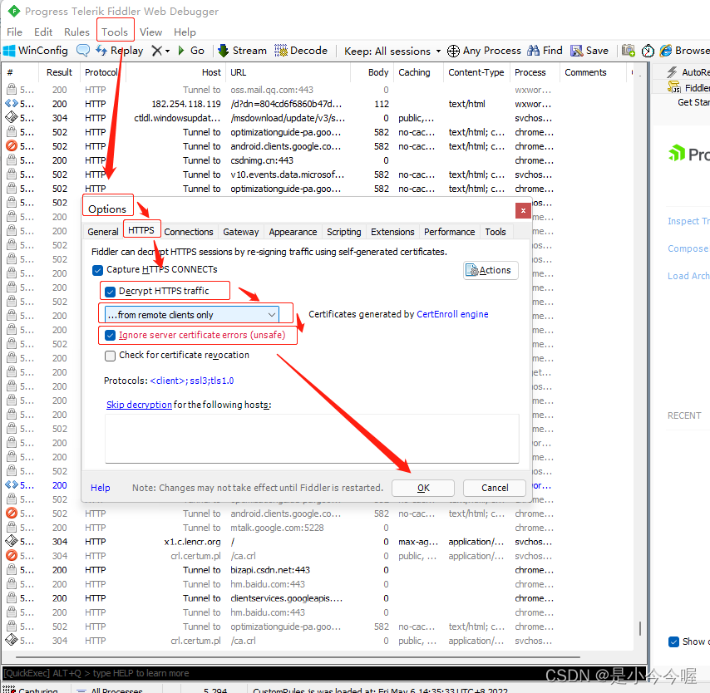Click the diamond icon on ctldl.windowsupdat row

tap(12, 118)
